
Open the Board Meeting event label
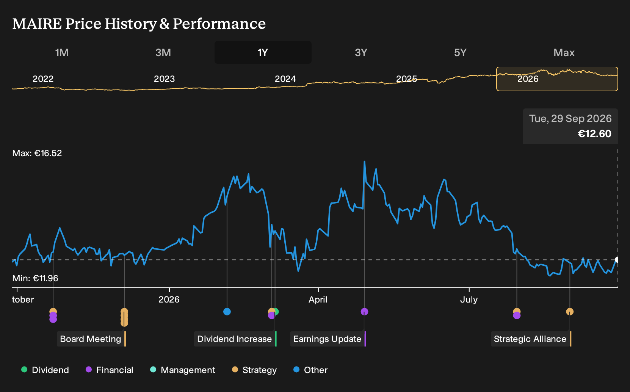click(91, 339)
